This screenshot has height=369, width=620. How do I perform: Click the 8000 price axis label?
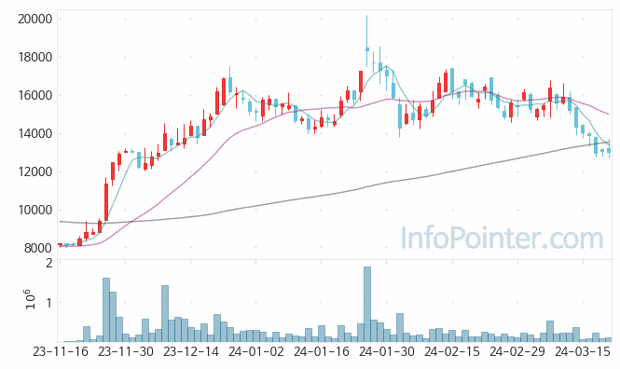click(x=38, y=248)
